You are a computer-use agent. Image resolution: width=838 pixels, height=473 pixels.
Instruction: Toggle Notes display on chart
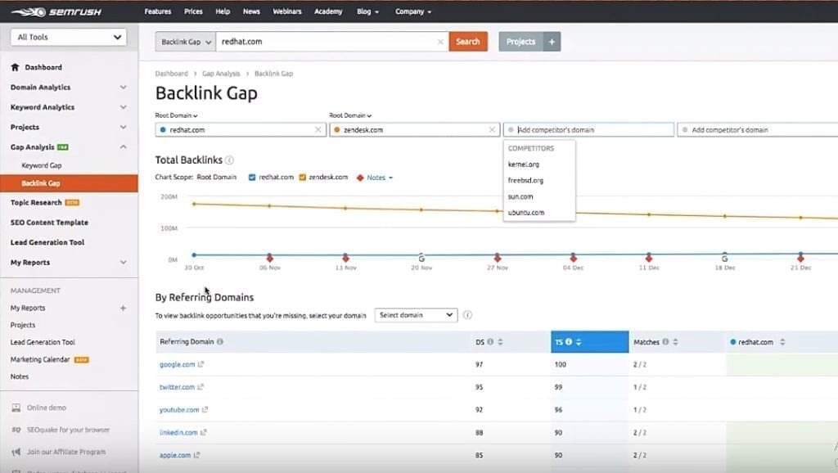tap(375, 178)
